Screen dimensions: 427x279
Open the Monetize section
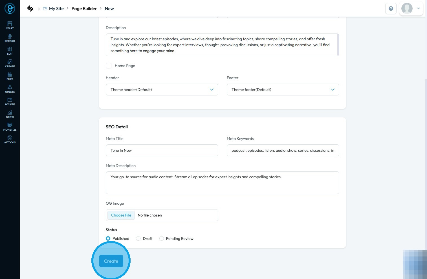coord(10,127)
